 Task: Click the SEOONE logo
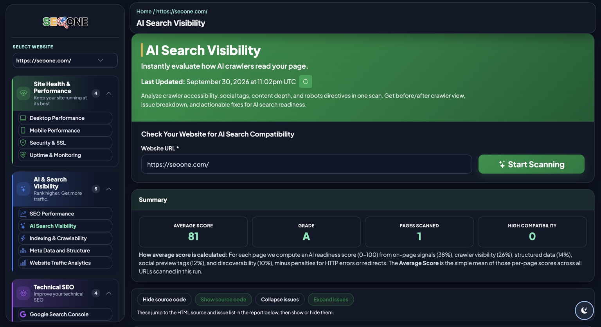click(65, 22)
